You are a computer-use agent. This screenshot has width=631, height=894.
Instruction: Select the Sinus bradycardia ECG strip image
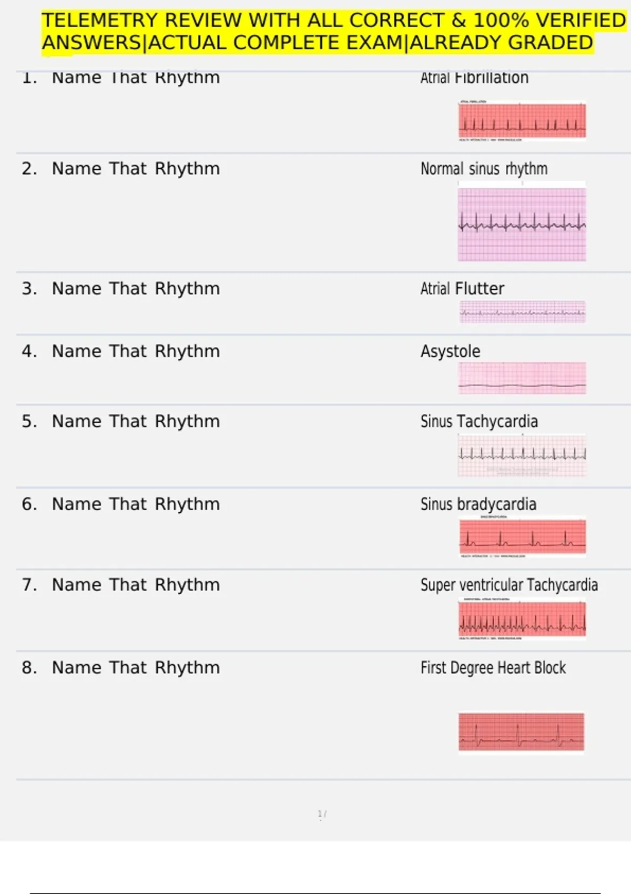pos(522,537)
